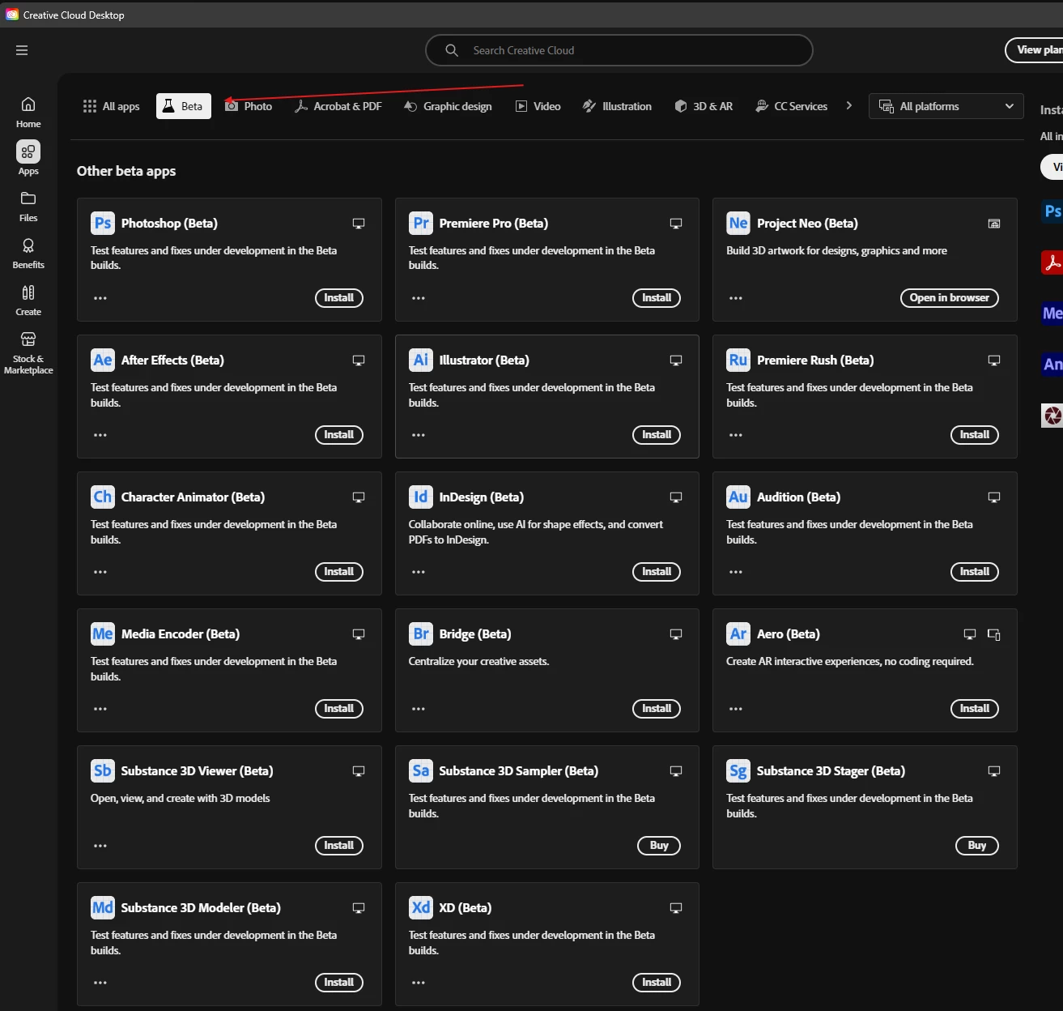Click the Photoshop (Beta) app icon

coord(103,223)
